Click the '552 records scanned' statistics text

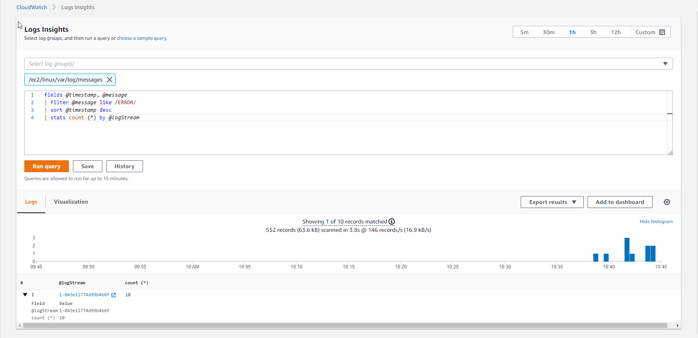(349, 230)
